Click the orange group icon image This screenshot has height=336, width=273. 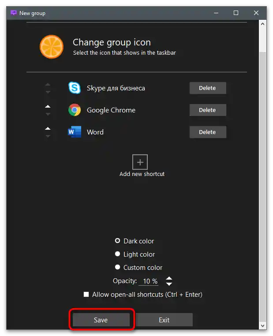[52, 47]
